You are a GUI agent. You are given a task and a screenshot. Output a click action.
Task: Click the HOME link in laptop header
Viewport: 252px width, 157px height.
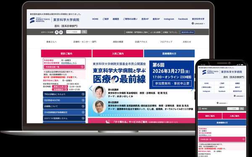click(95, 19)
